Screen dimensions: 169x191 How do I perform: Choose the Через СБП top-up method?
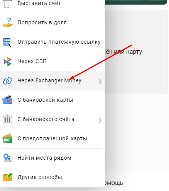52,61
